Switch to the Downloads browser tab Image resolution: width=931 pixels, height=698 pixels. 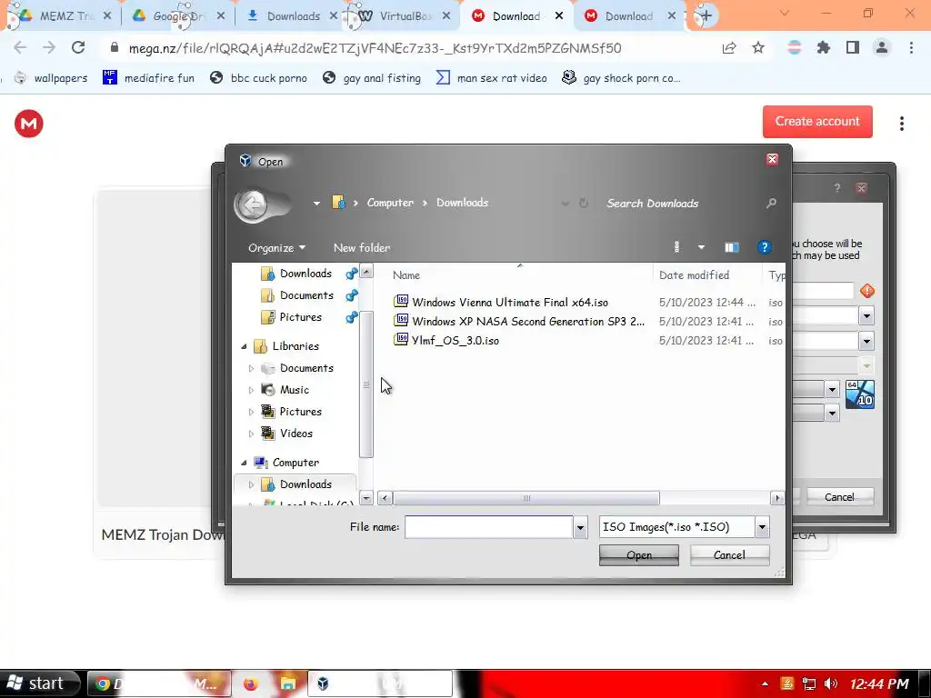[292, 16]
